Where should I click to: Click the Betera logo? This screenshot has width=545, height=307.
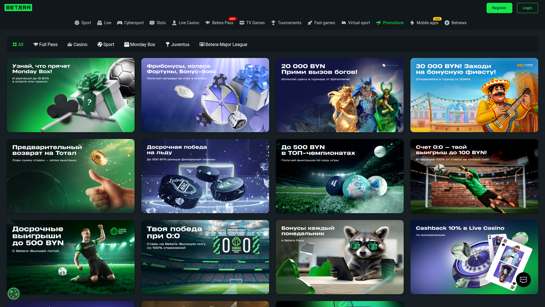tap(18, 8)
